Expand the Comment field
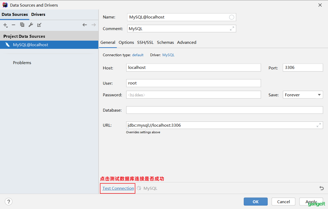 point(232,28)
